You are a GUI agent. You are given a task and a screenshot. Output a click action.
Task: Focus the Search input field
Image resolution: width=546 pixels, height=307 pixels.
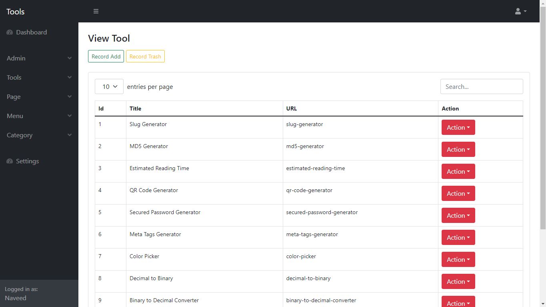pos(481,86)
